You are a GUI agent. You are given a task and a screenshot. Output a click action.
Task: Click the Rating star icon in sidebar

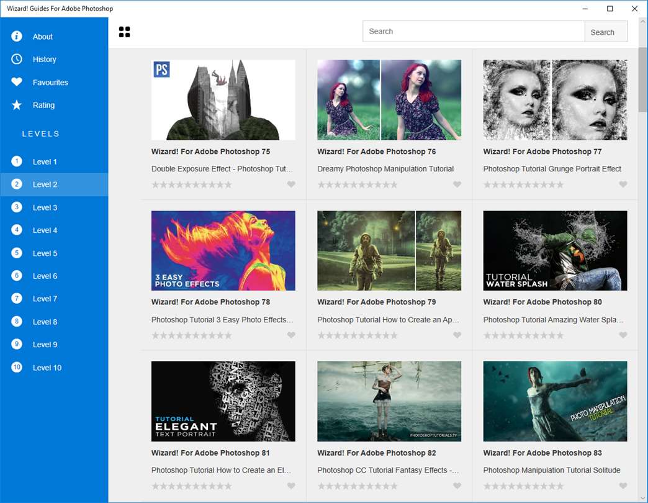[17, 105]
